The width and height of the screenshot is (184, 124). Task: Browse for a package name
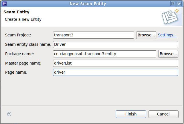coord(168,54)
